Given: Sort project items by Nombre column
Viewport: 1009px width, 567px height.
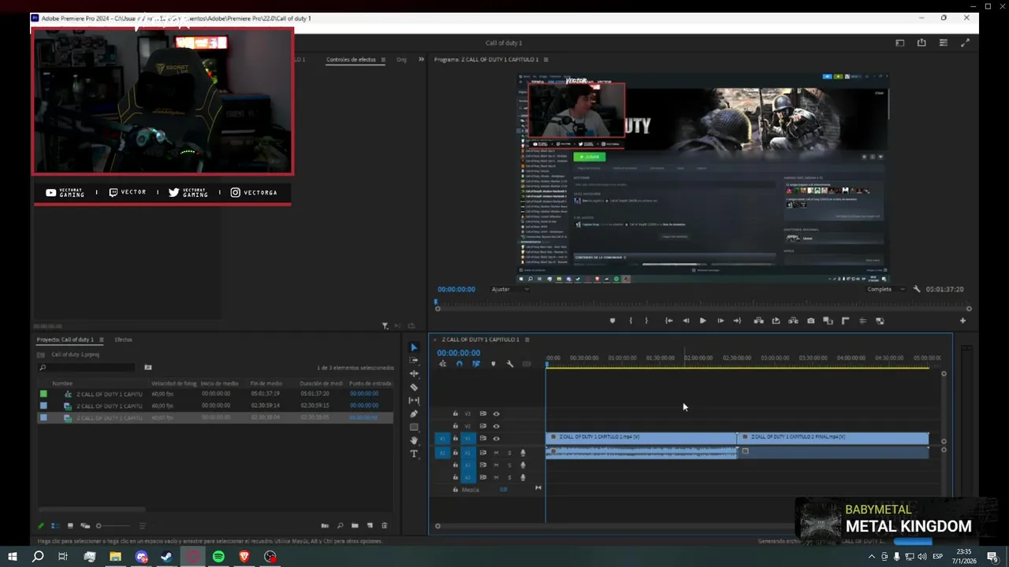Looking at the screenshot, I should [62, 384].
